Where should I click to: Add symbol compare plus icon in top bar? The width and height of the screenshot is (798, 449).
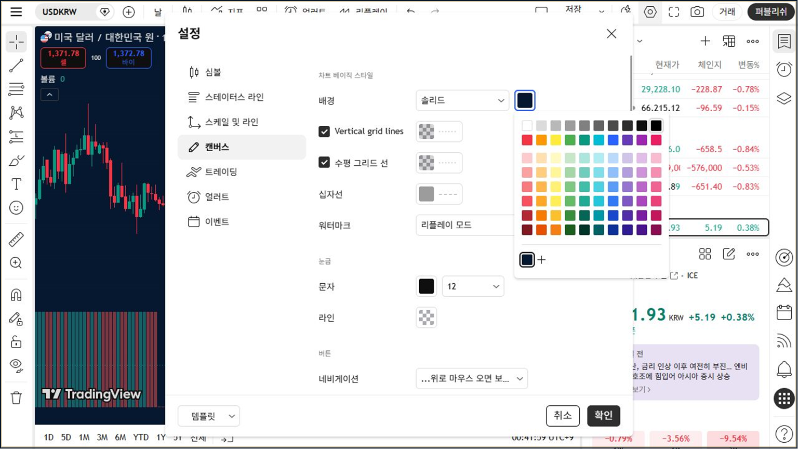(129, 12)
